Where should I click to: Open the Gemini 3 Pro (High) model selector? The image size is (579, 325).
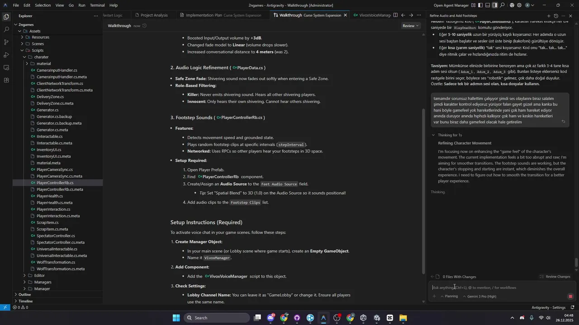click(479, 297)
